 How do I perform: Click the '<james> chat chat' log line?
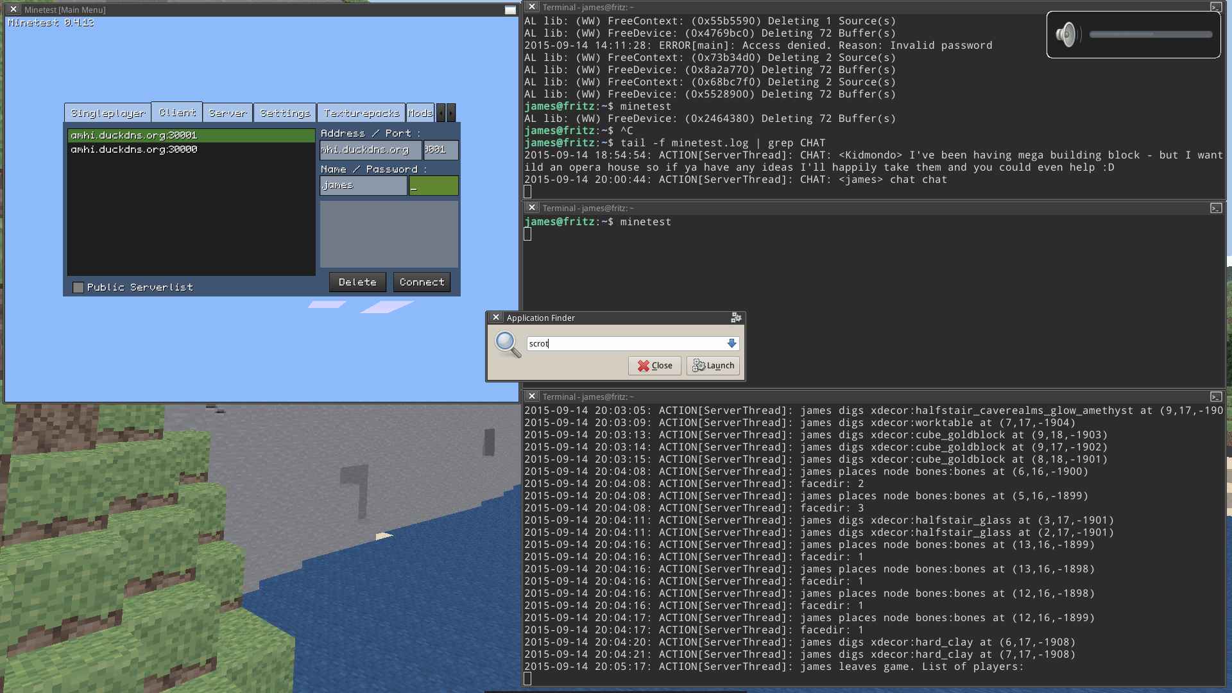click(735, 180)
